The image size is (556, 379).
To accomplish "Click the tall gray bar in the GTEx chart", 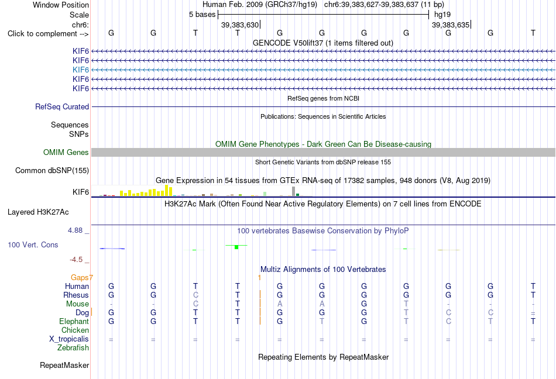I will click(x=293, y=191).
